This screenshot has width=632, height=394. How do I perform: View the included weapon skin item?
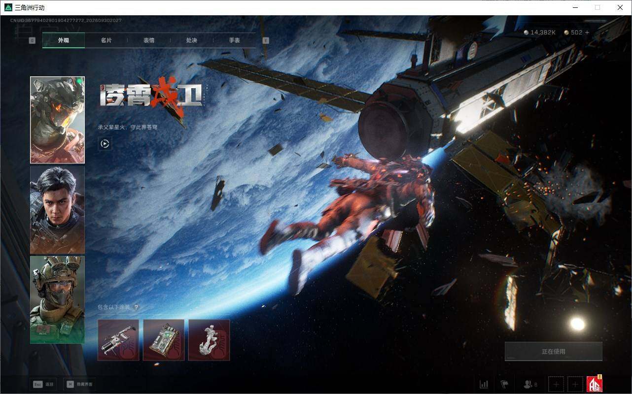118,340
